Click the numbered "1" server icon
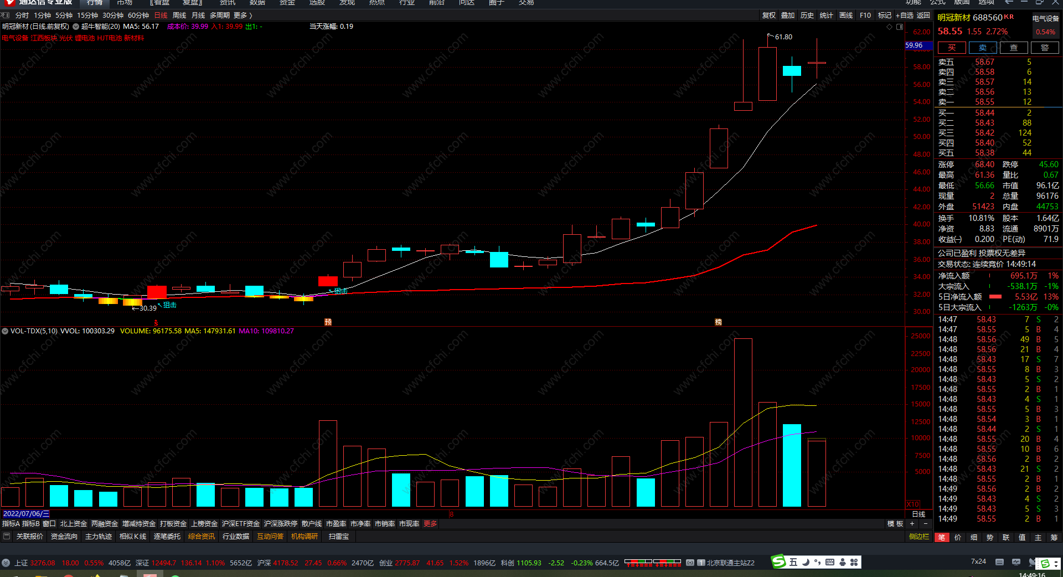The height and width of the screenshot is (577, 1063). [701, 563]
